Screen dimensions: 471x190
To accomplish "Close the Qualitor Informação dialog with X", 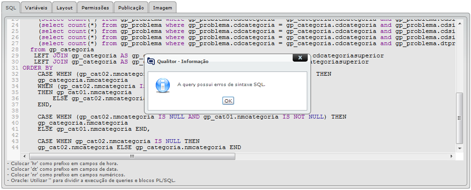I will 300,57.
